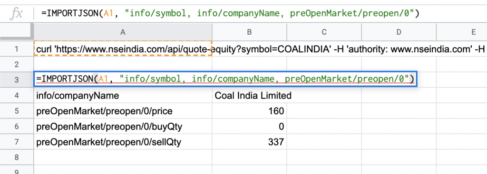The image size is (487, 174).
Task: Click the IMPORTJSON formula in cell A3
Action: [225, 80]
